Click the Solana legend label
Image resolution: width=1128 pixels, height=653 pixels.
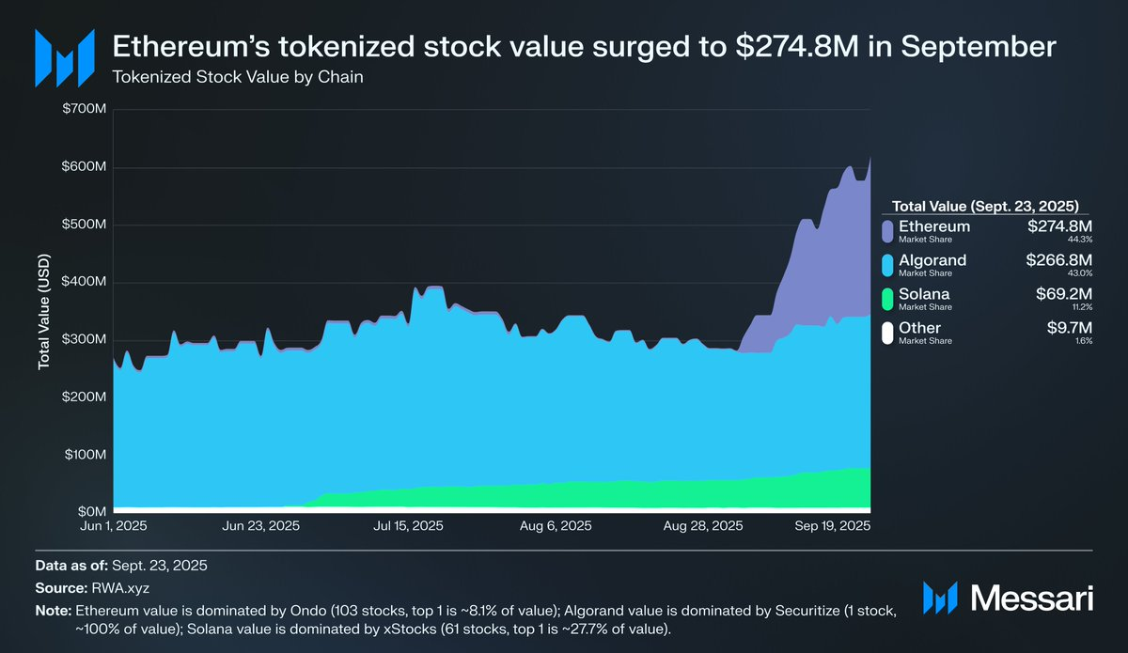pos(925,294)
